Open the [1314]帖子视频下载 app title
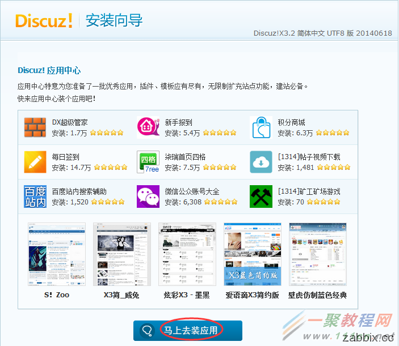The image size is (399, 346). [x=309, y=157]
